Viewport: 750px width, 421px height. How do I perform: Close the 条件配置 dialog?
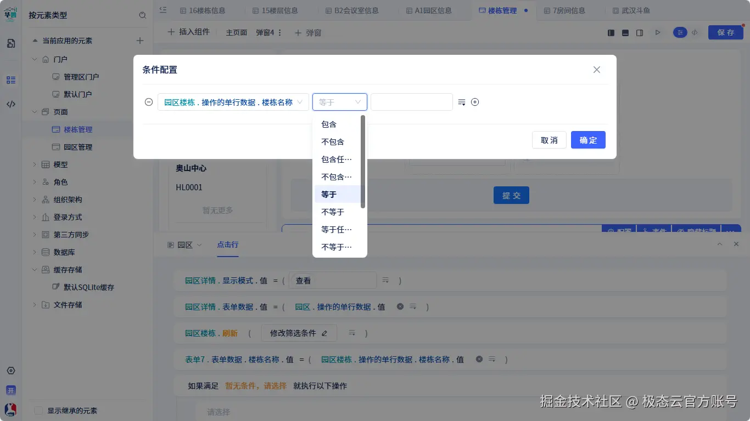[x=597, y=70]
